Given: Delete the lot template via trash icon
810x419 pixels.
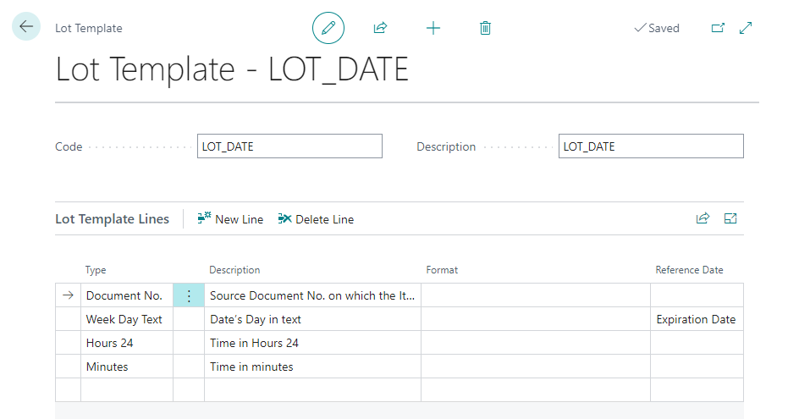Looking at the screenshot, I should pos(485,28).
